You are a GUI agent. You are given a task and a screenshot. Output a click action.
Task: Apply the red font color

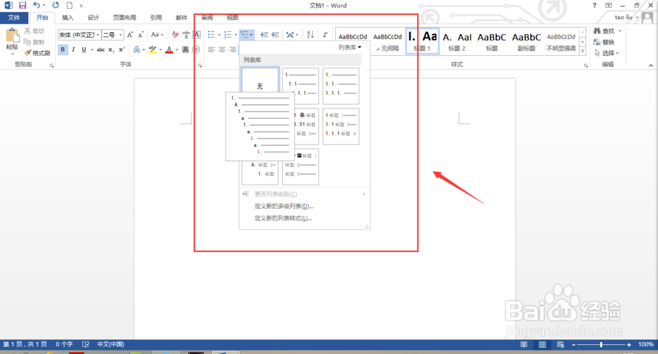coord(169,49)
